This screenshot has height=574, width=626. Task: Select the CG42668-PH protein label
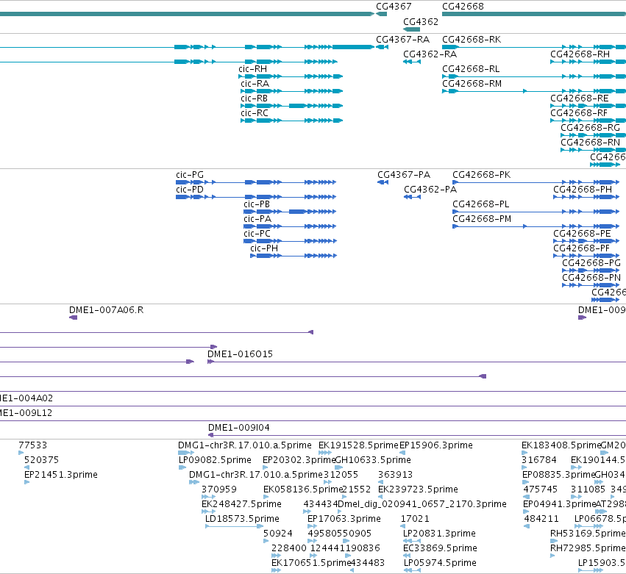(583, 190)
